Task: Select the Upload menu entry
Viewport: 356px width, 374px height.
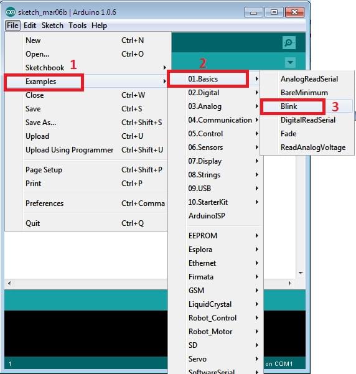Action: (86, 136)
